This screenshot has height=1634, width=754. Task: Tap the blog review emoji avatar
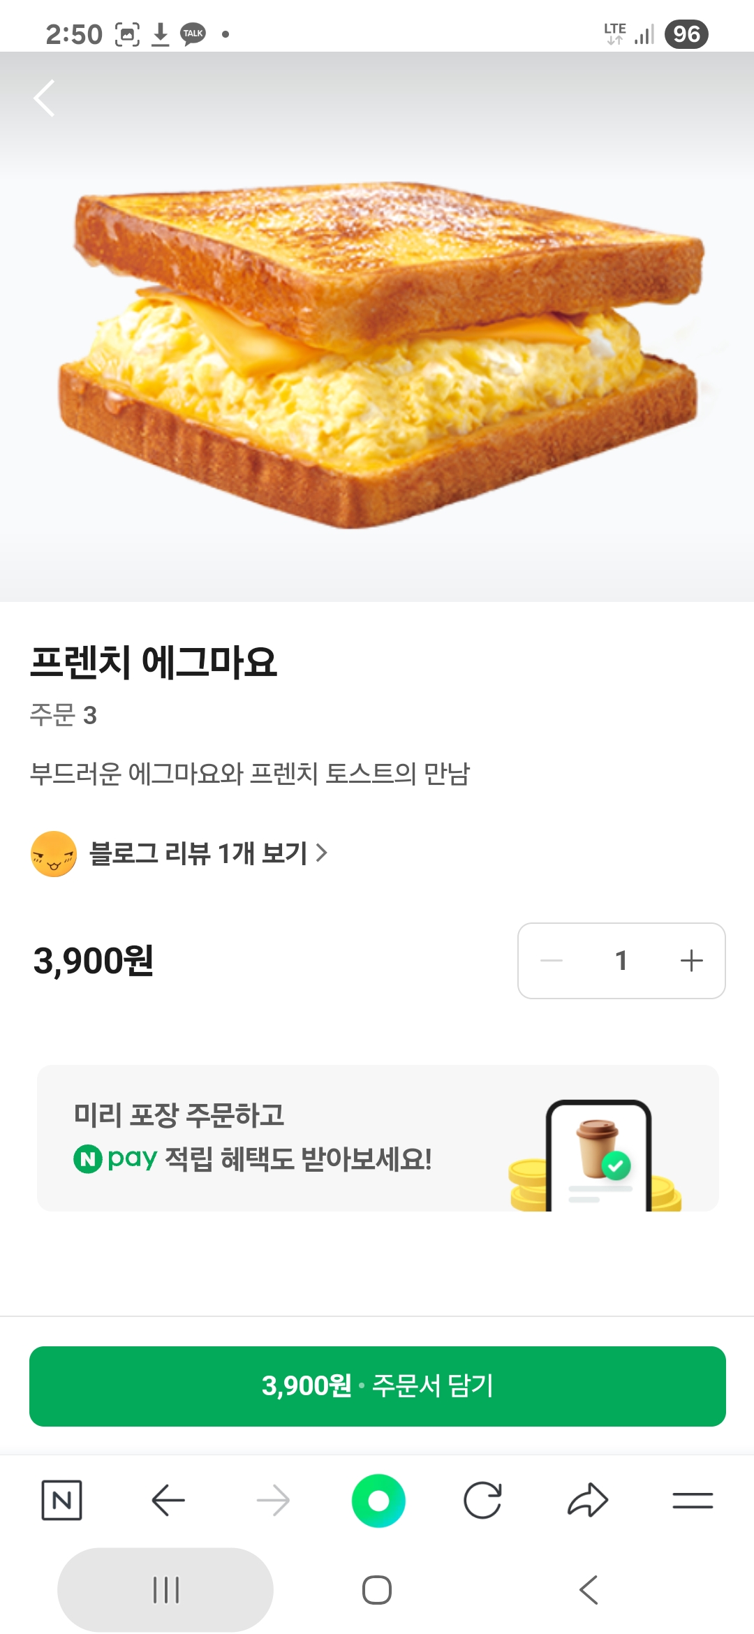click(x=54, y=853)
